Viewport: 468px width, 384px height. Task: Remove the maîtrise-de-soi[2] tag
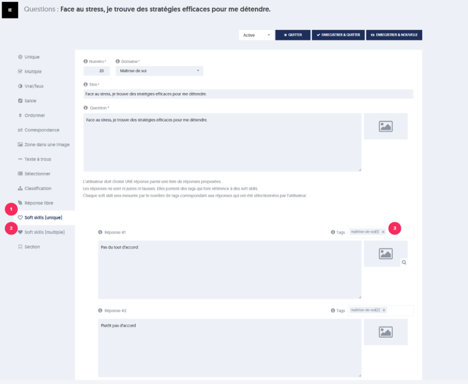click(384, 310)
